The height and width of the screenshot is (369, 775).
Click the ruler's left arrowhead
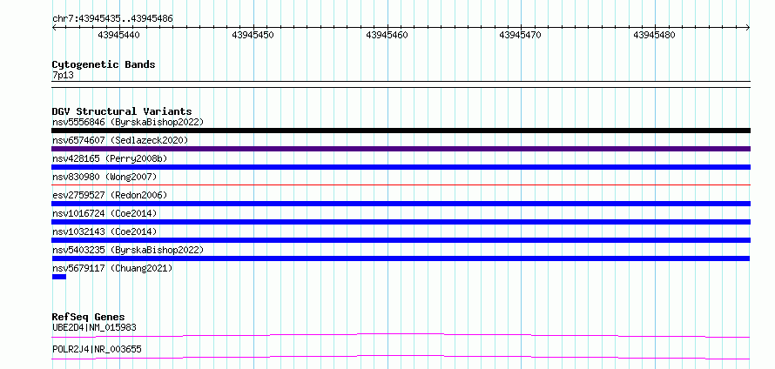(x=54, y=28)
